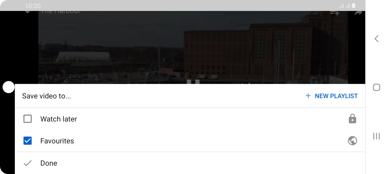Tap the Android back navigation arrow
This screenshot has height=174, width=387.
376,39
